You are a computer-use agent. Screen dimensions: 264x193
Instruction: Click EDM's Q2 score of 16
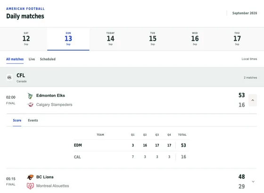tap(145, 145)
